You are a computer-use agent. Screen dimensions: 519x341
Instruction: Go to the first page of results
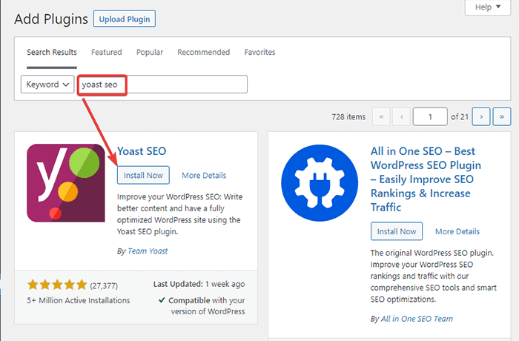(381, 117)
